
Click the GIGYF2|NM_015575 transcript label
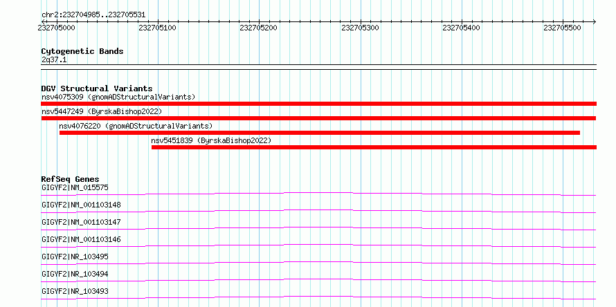point(75,187)
